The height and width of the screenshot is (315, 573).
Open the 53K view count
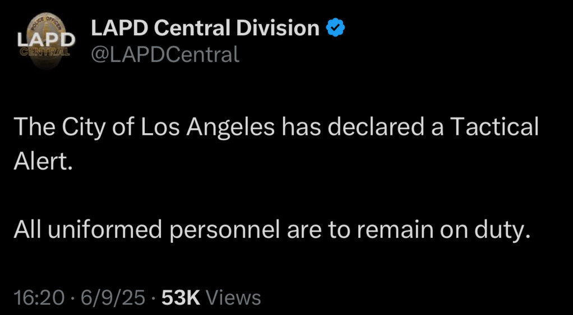tap(211, 298)
